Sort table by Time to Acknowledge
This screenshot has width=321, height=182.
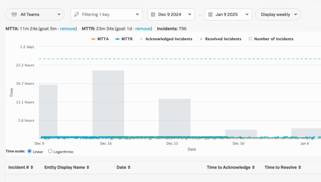click(231, 167)
